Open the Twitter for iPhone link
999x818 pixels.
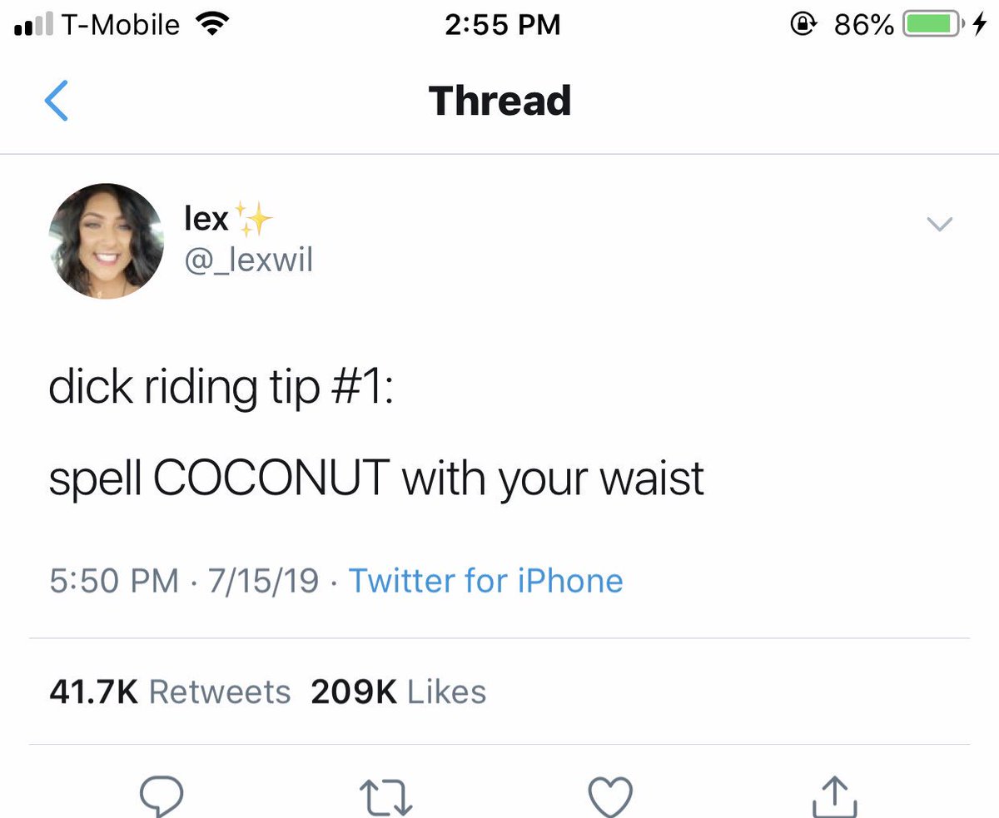[485, 580]
